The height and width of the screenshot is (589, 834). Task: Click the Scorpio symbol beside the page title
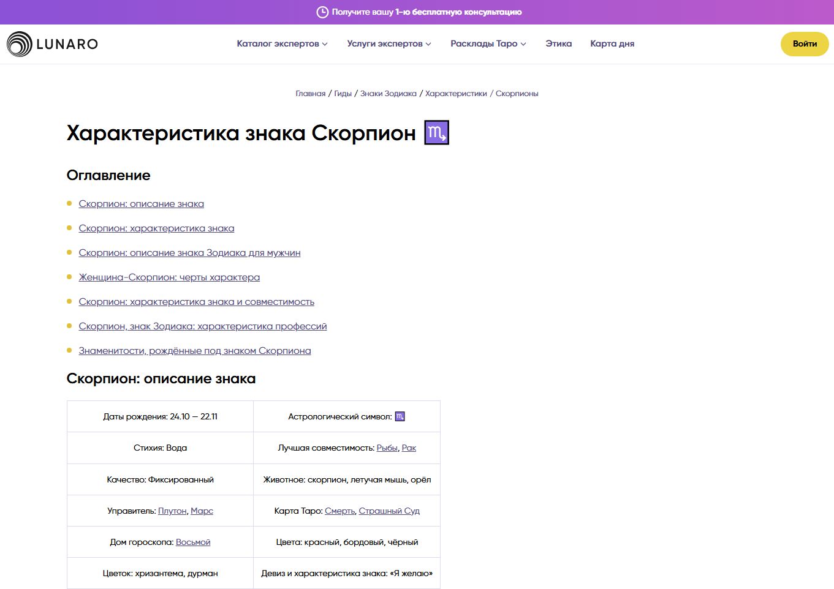tap(436, 133)
